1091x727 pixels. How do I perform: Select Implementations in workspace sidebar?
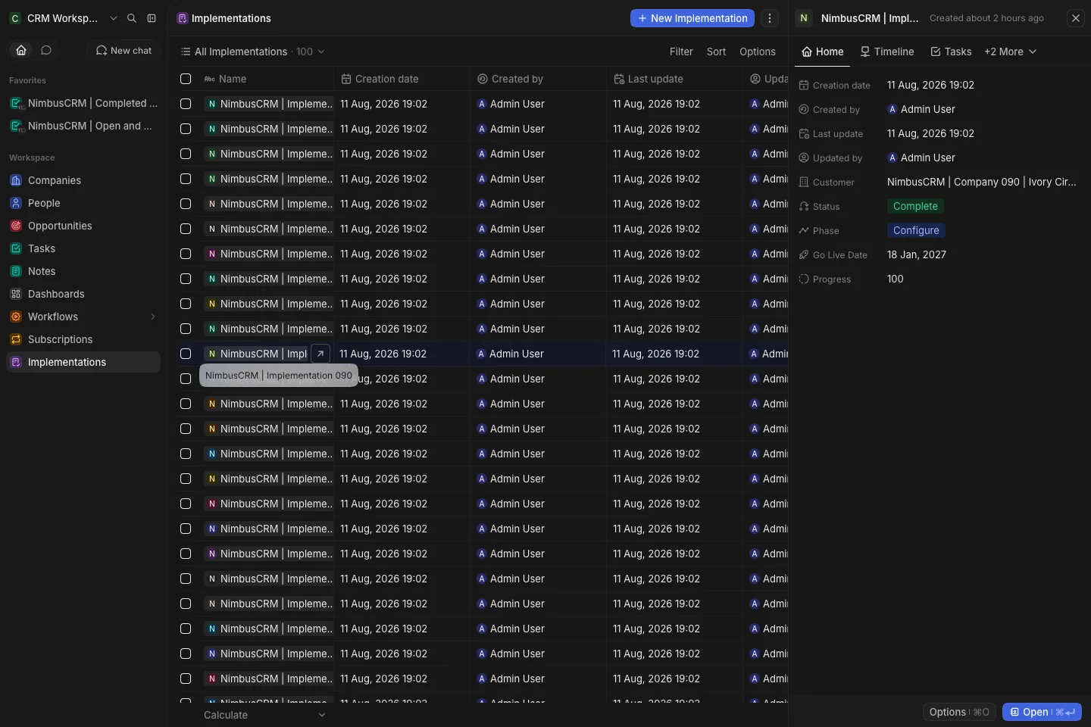click(83, 362)
